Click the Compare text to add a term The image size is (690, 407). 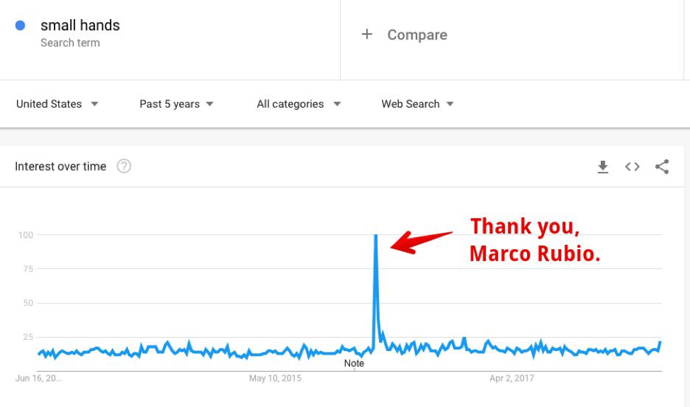click(x=417, y=35)
